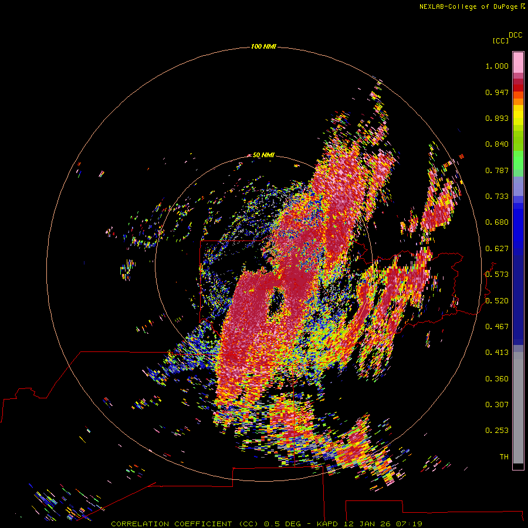Click the [CC] units label

click(500, 40)
